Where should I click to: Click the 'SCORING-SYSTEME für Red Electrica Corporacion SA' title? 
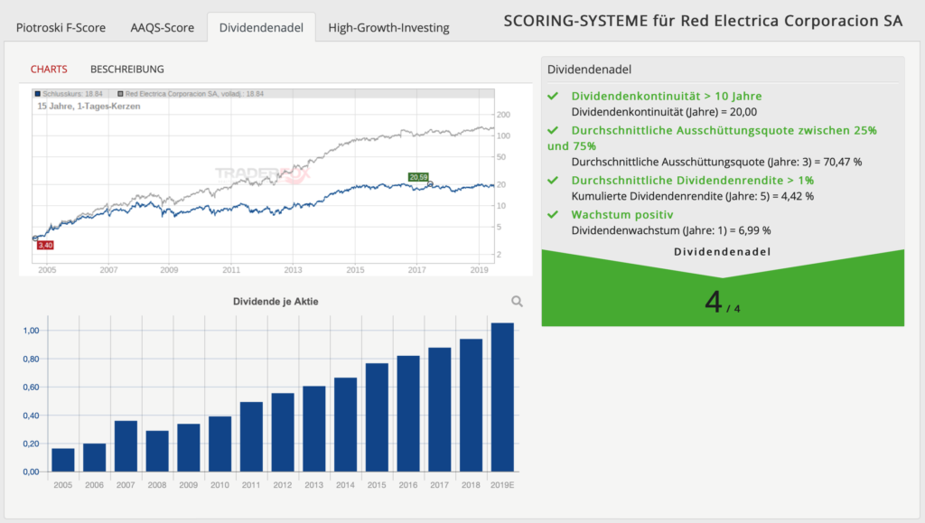pos(703,21)
